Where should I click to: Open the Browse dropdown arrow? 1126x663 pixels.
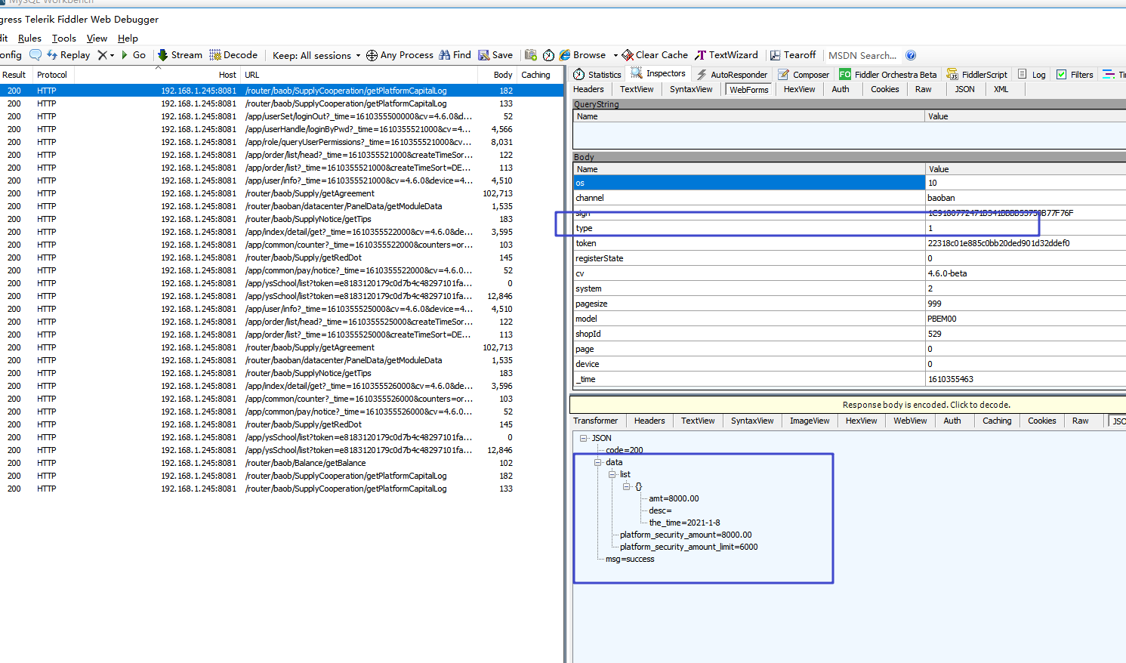click(615, 55)
